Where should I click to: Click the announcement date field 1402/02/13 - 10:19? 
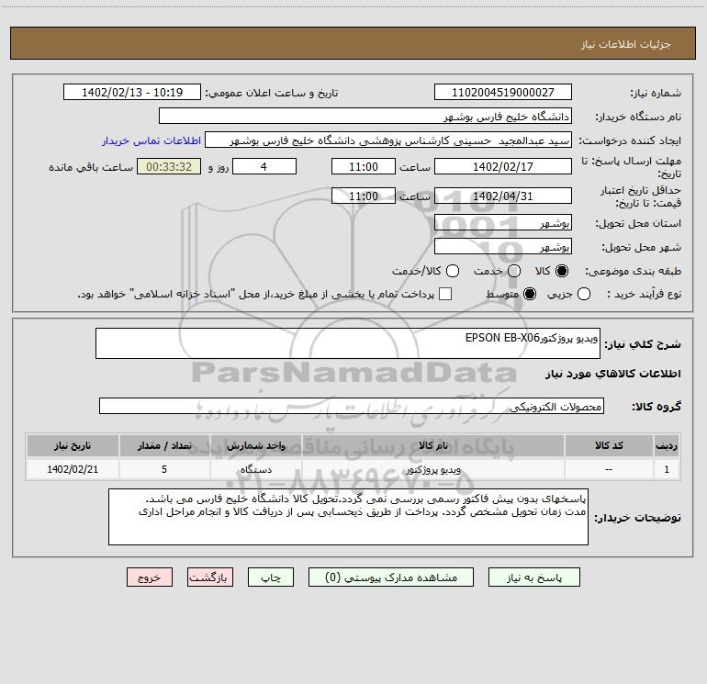click(132, 93)
